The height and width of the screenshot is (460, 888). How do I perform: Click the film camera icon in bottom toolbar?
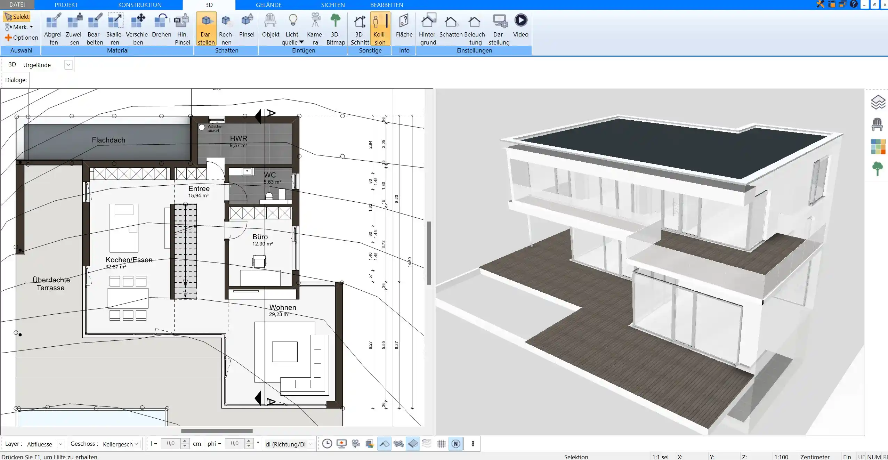coord(356,444)
